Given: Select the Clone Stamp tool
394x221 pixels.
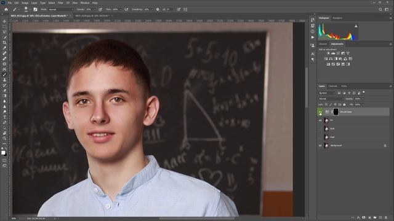Looking at the screenshot, I should (x=4, y=80).
